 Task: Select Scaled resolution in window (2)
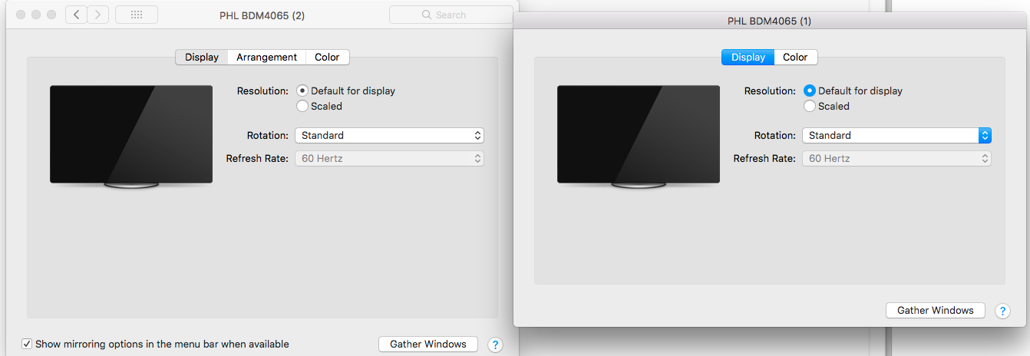[302, 106]
